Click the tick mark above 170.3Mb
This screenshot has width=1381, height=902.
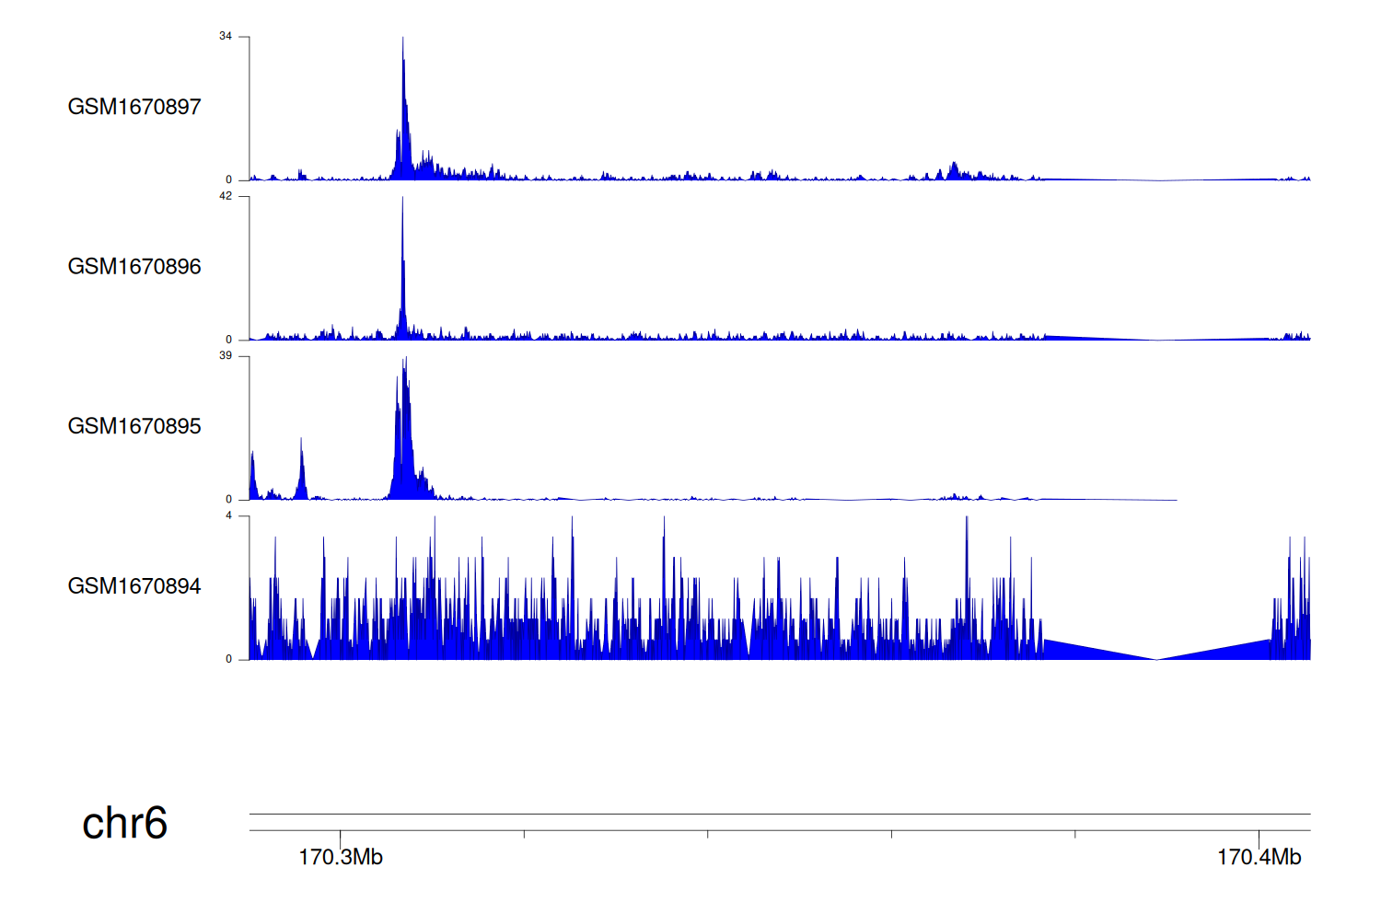pos(341,835)
